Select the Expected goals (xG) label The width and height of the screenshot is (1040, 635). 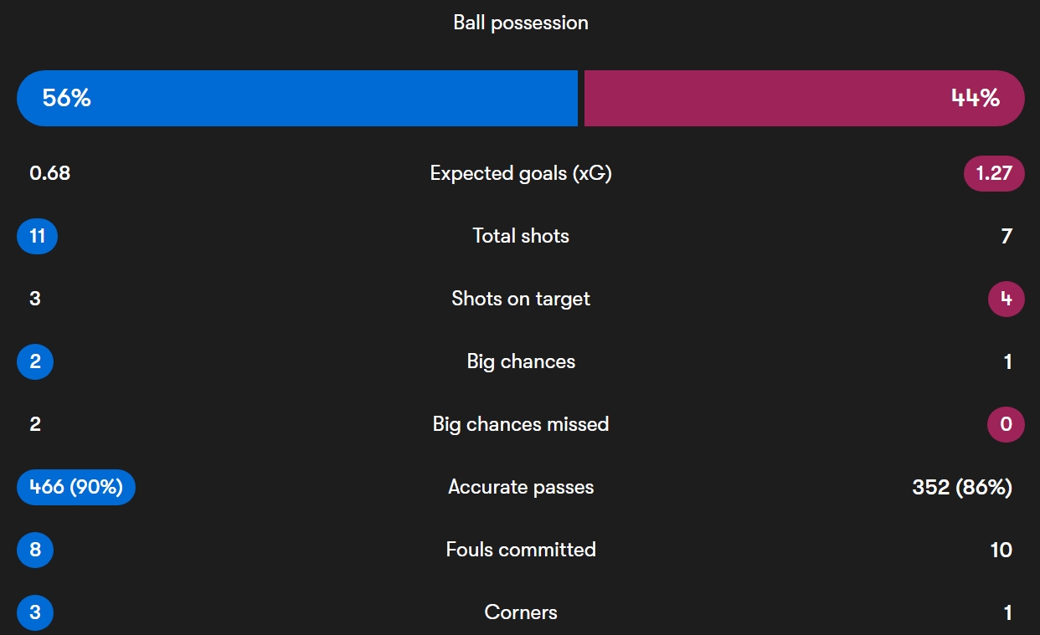(521, 173)
